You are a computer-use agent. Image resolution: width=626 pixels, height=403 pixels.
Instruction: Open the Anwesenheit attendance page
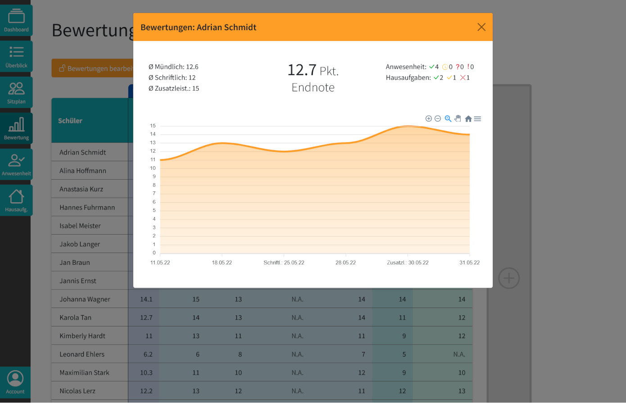point(16,164)
